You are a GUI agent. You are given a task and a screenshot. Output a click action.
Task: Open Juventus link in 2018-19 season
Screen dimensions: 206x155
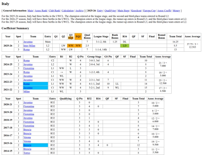point(28,118)
